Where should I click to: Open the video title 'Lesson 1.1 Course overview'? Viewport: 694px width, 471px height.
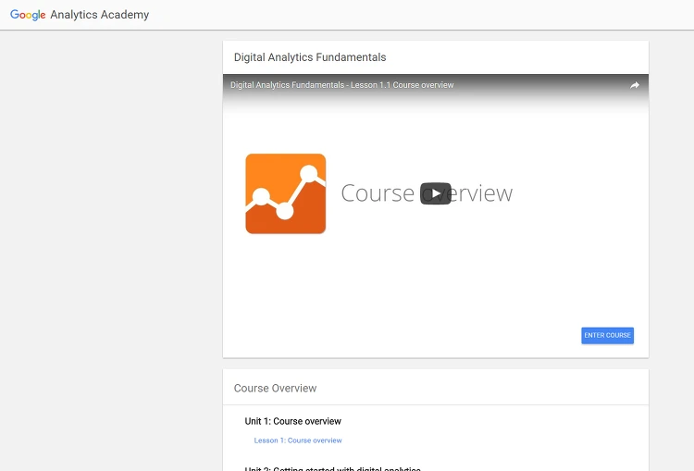341,85
